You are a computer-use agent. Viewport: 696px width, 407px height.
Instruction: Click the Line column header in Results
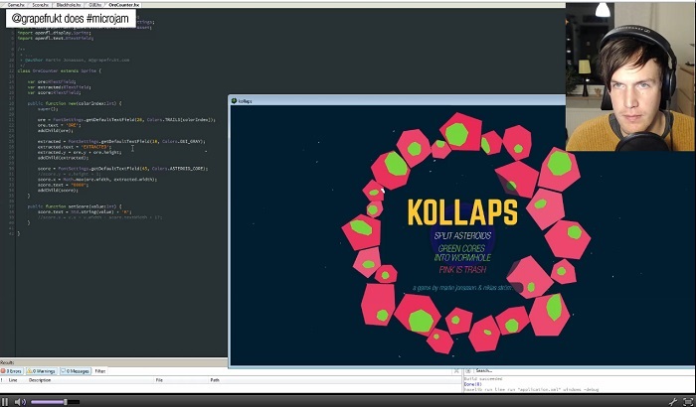[14, 379]
